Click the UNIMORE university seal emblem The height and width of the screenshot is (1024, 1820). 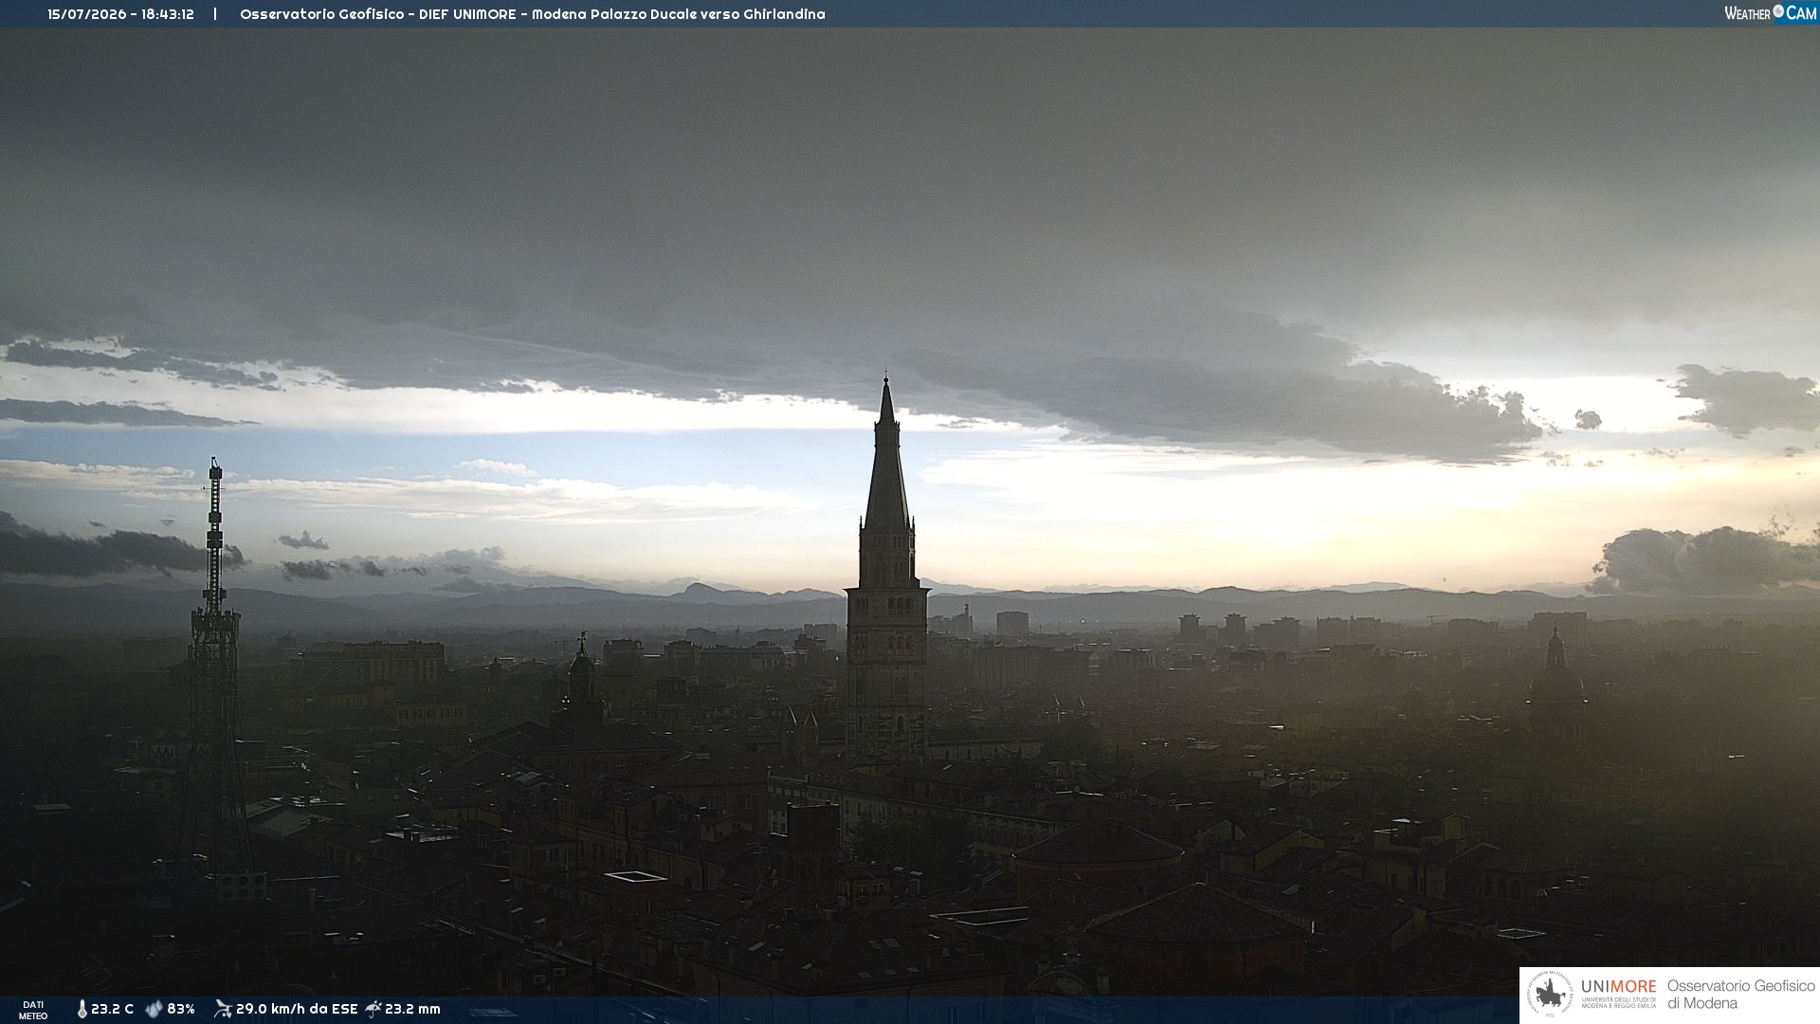pyautogui.click(x=1550, y=995)
